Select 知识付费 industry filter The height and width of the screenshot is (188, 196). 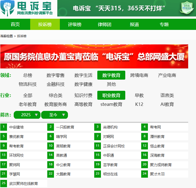pyautogui.click(x=83, y=95)
